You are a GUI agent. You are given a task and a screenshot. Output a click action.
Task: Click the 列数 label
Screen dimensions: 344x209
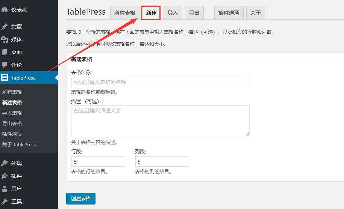[x=140, y=152]
